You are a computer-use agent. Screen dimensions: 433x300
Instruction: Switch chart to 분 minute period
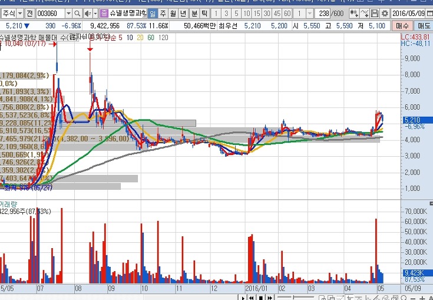[194, 13]
